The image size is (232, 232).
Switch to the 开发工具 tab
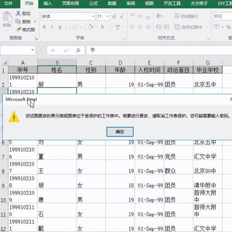[x=172, y=3]
